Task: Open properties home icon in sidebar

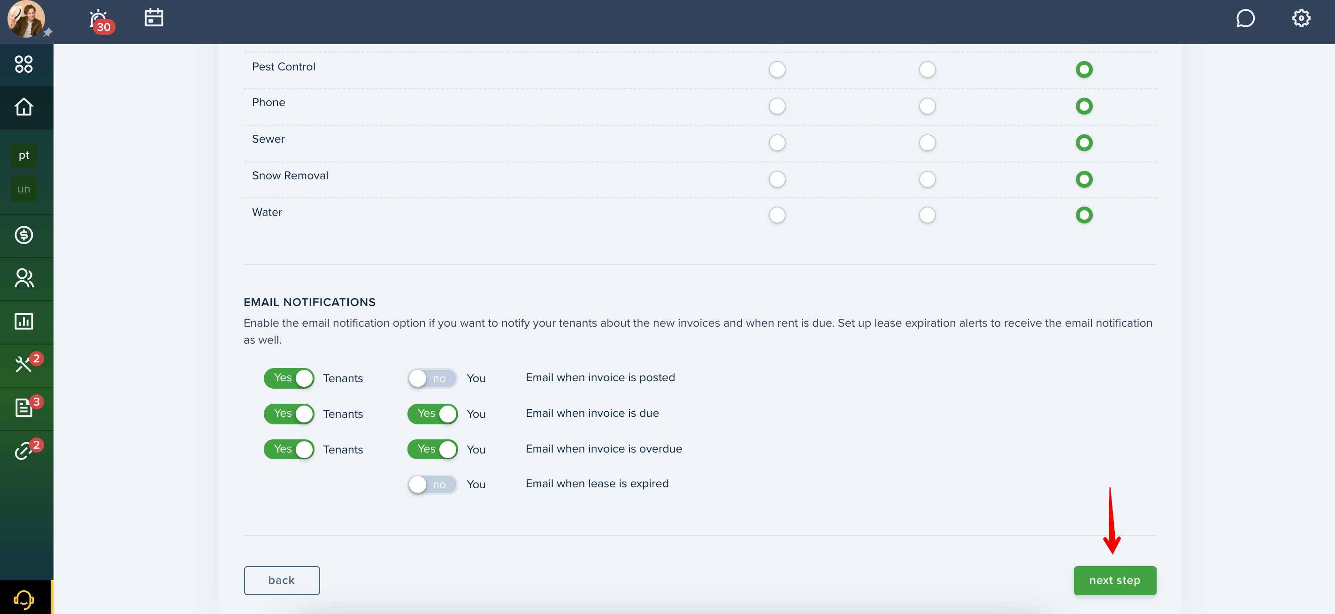Action: click(x=24, y=107)
